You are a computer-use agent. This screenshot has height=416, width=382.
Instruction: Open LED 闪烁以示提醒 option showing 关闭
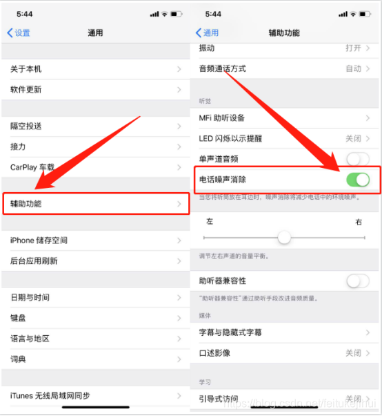tap(284, 138)
